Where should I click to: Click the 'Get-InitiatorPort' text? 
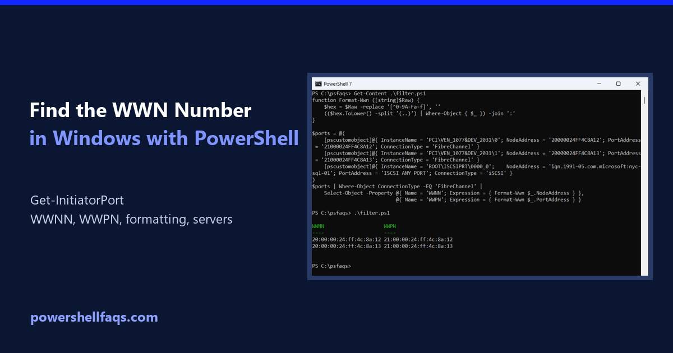[x=77, y=200]
